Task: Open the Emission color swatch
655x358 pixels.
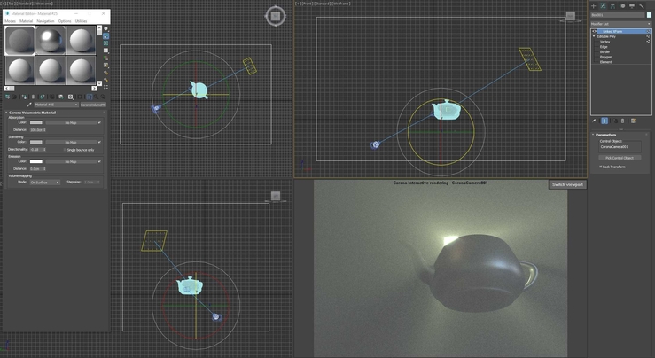Action: [36, 161]
